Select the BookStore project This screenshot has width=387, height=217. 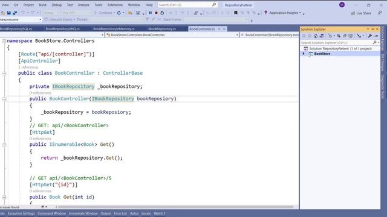[322, 54]
